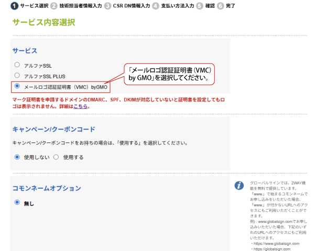Click step 5 確認
The width and height of the screenshot is (316, 251).
(205, 6)
